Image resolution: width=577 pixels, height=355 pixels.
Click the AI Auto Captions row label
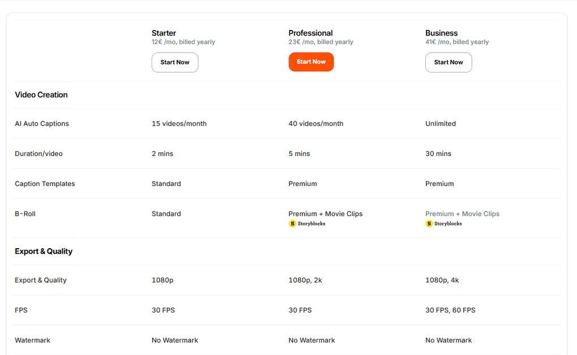click(x=42, y=124)
